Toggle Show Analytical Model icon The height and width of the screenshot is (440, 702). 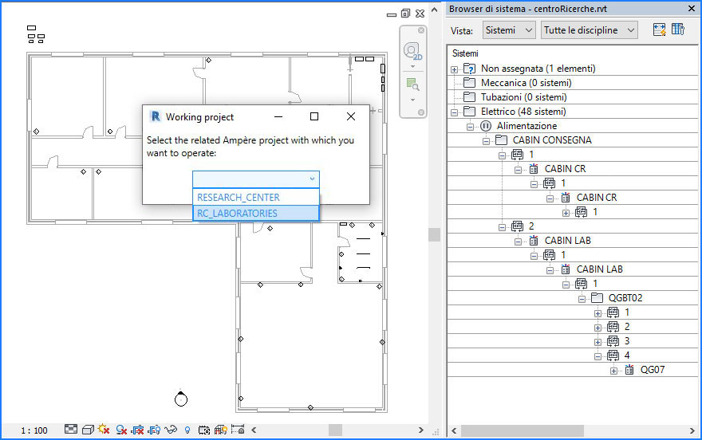pos(221,430)
